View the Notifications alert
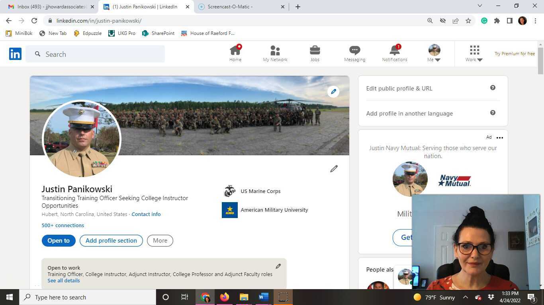Screen dimensions: 544x305 (394, 54)
